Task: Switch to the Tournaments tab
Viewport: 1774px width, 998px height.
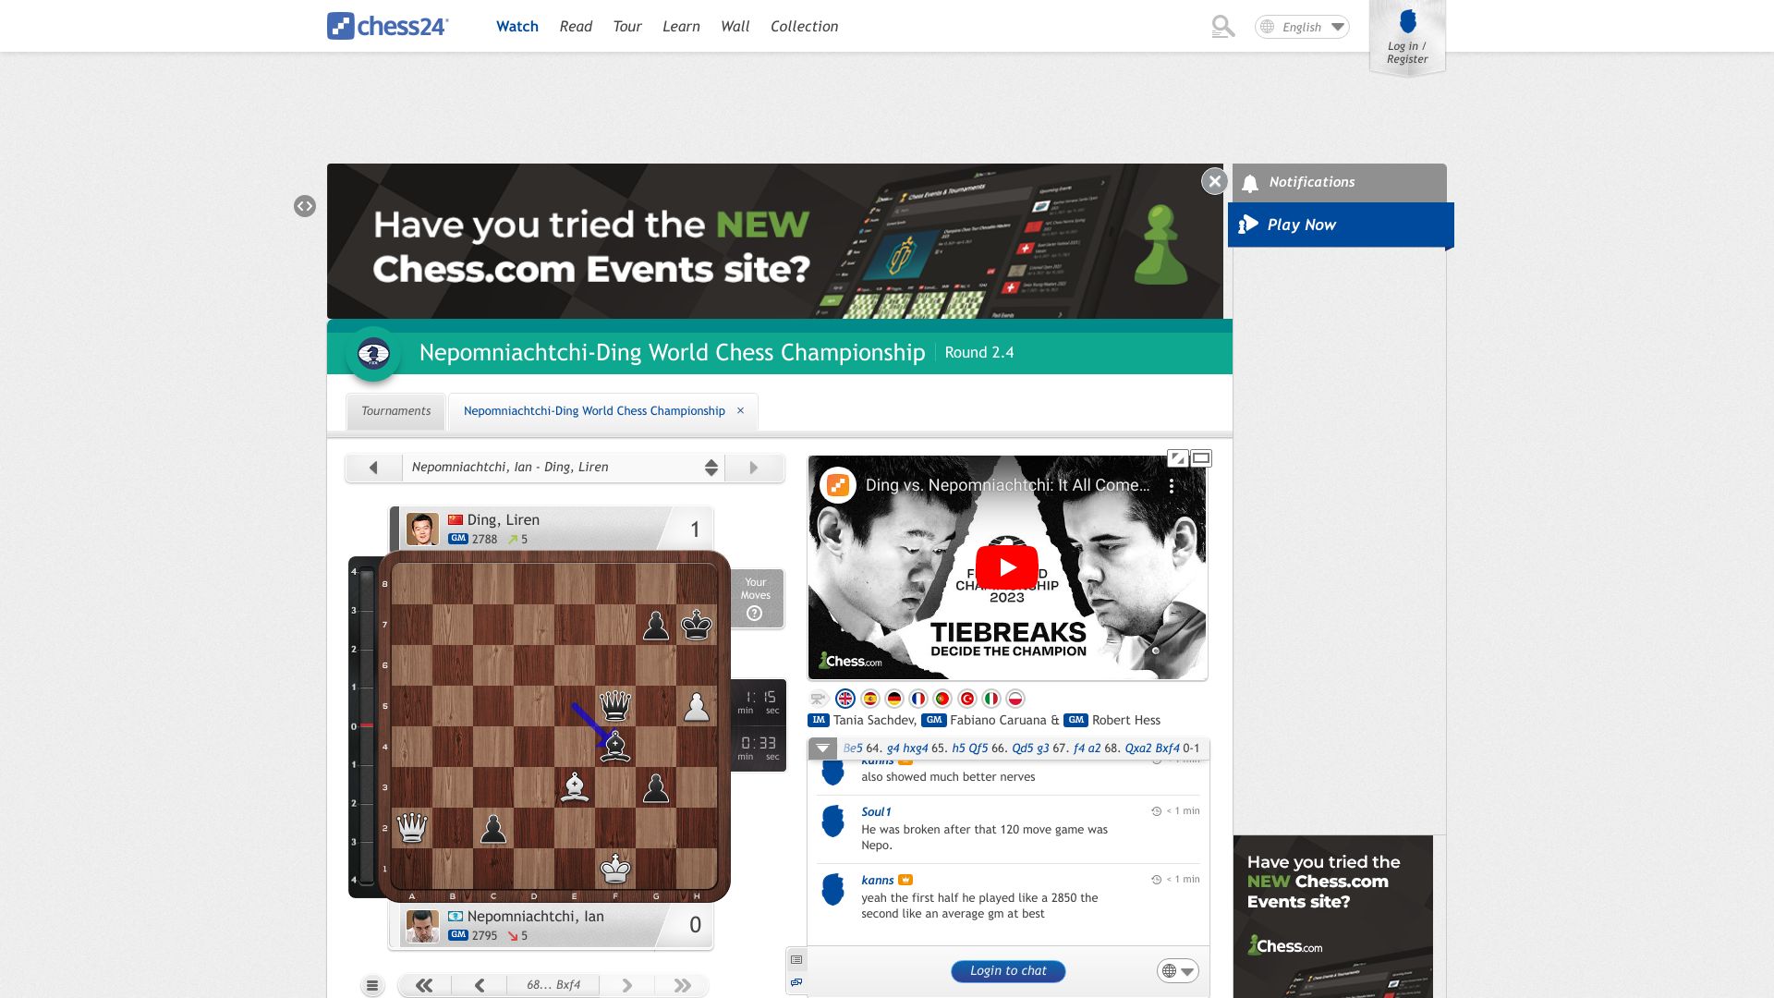Action: tap(395, 411)
